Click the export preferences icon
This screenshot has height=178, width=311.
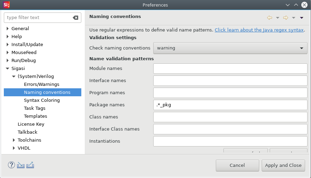point(30,165)
